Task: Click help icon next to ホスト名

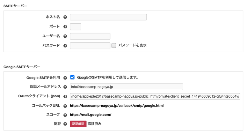Action: 65,17
